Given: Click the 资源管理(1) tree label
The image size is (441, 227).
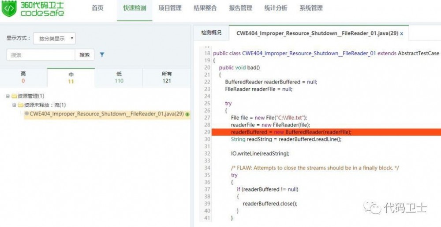Looking at the screenshot, I should (x=31, y=96).
